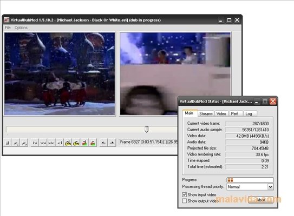Jump to the start of video
The height and width of the screenshot is (216, 294).
click(35, 143)
